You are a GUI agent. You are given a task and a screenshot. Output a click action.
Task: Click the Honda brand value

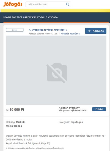pyautogui.click(x=18, y=126)
